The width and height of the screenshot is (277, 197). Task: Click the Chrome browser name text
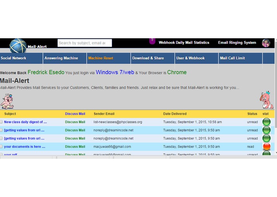177,72
